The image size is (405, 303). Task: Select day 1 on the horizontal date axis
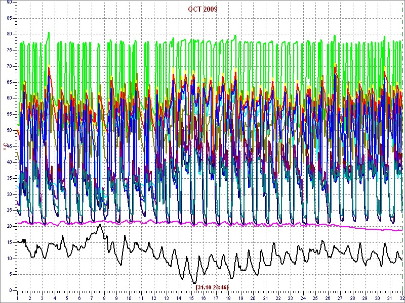point(17,298)
